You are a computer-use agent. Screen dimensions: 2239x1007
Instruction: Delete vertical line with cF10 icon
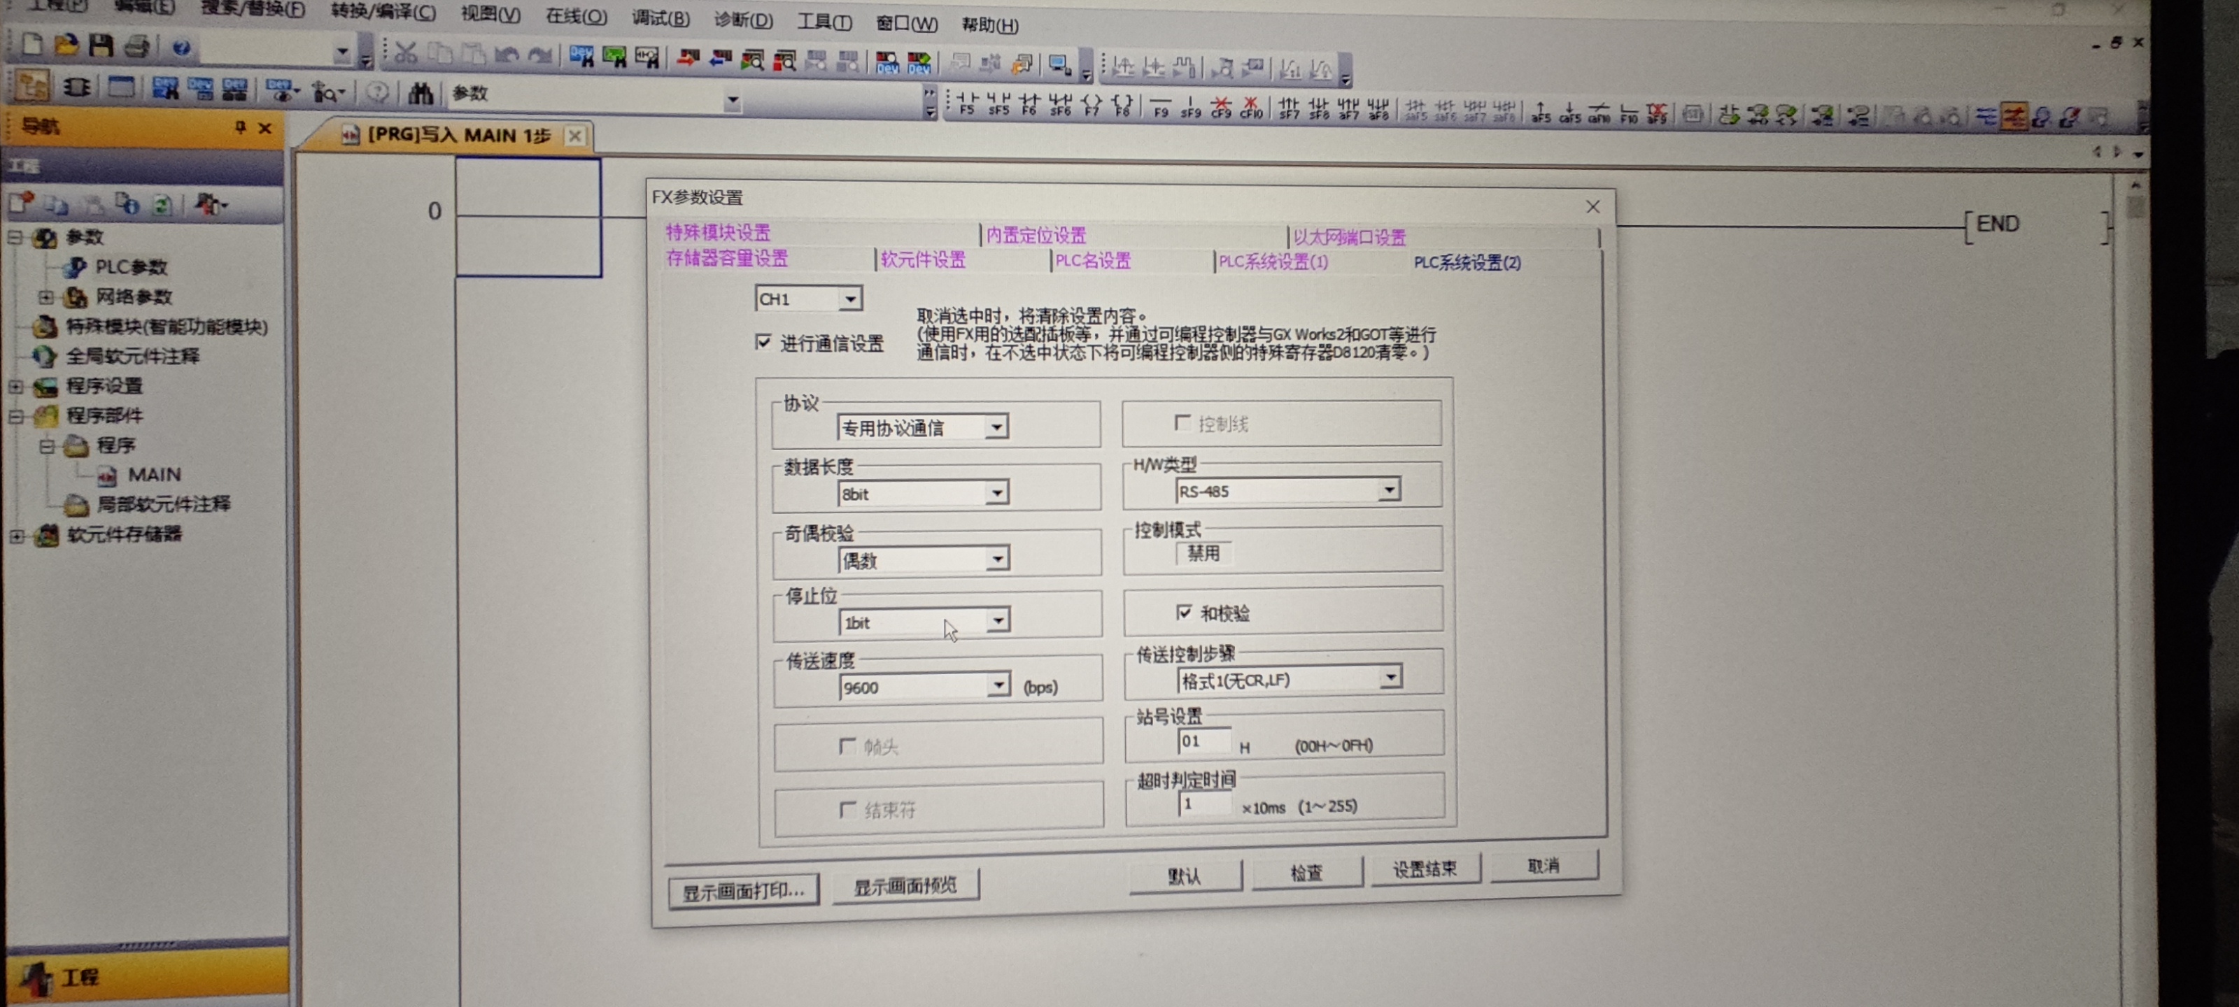click(1252, 108)
